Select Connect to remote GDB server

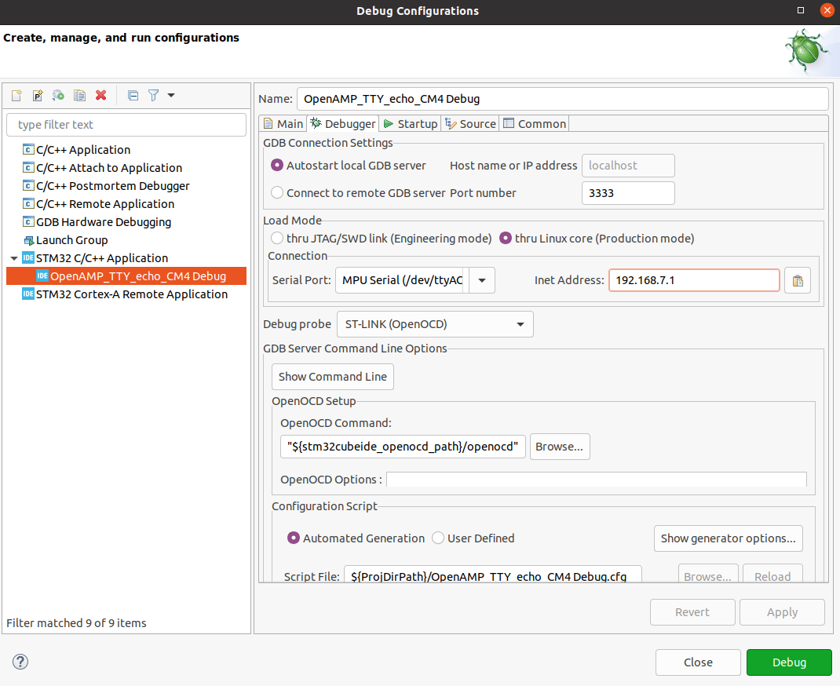pyautogui.click(x=358, y=193)
